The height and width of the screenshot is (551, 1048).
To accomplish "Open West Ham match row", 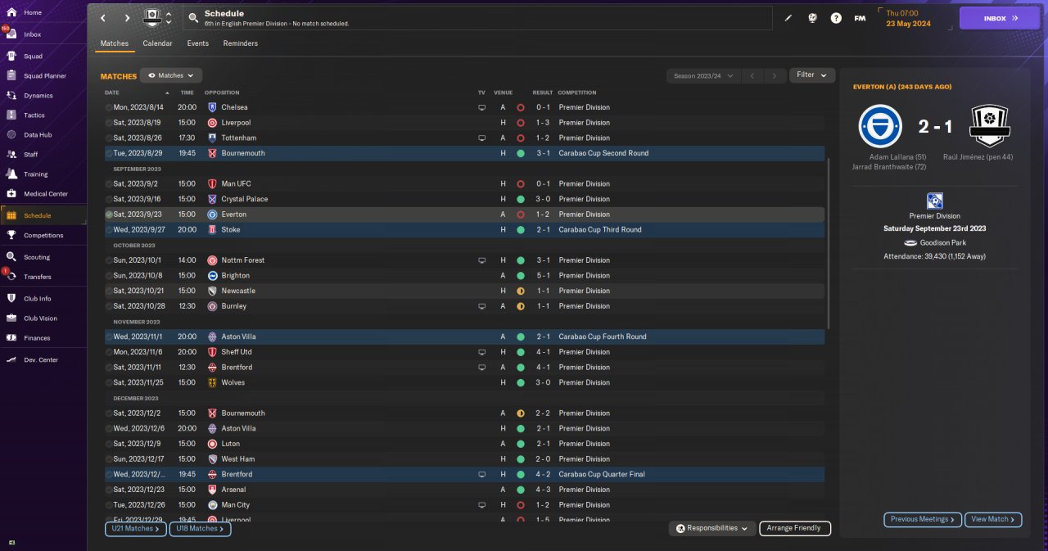I will click(464, 459).
